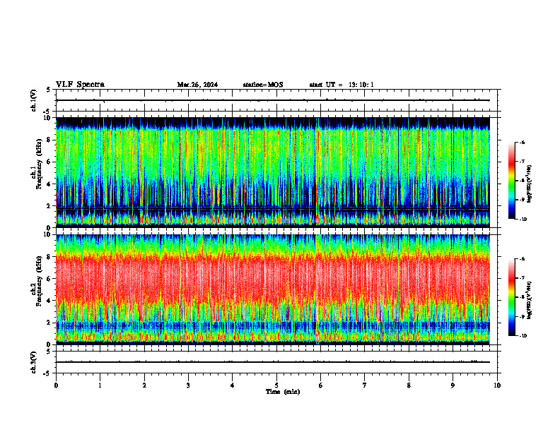560x432 pixels.
Task: Click the ch.3 voltage waveform trace
Action: coord(273,362)
